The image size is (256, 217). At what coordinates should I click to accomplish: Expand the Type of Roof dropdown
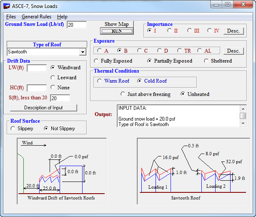tap(83, 52)
